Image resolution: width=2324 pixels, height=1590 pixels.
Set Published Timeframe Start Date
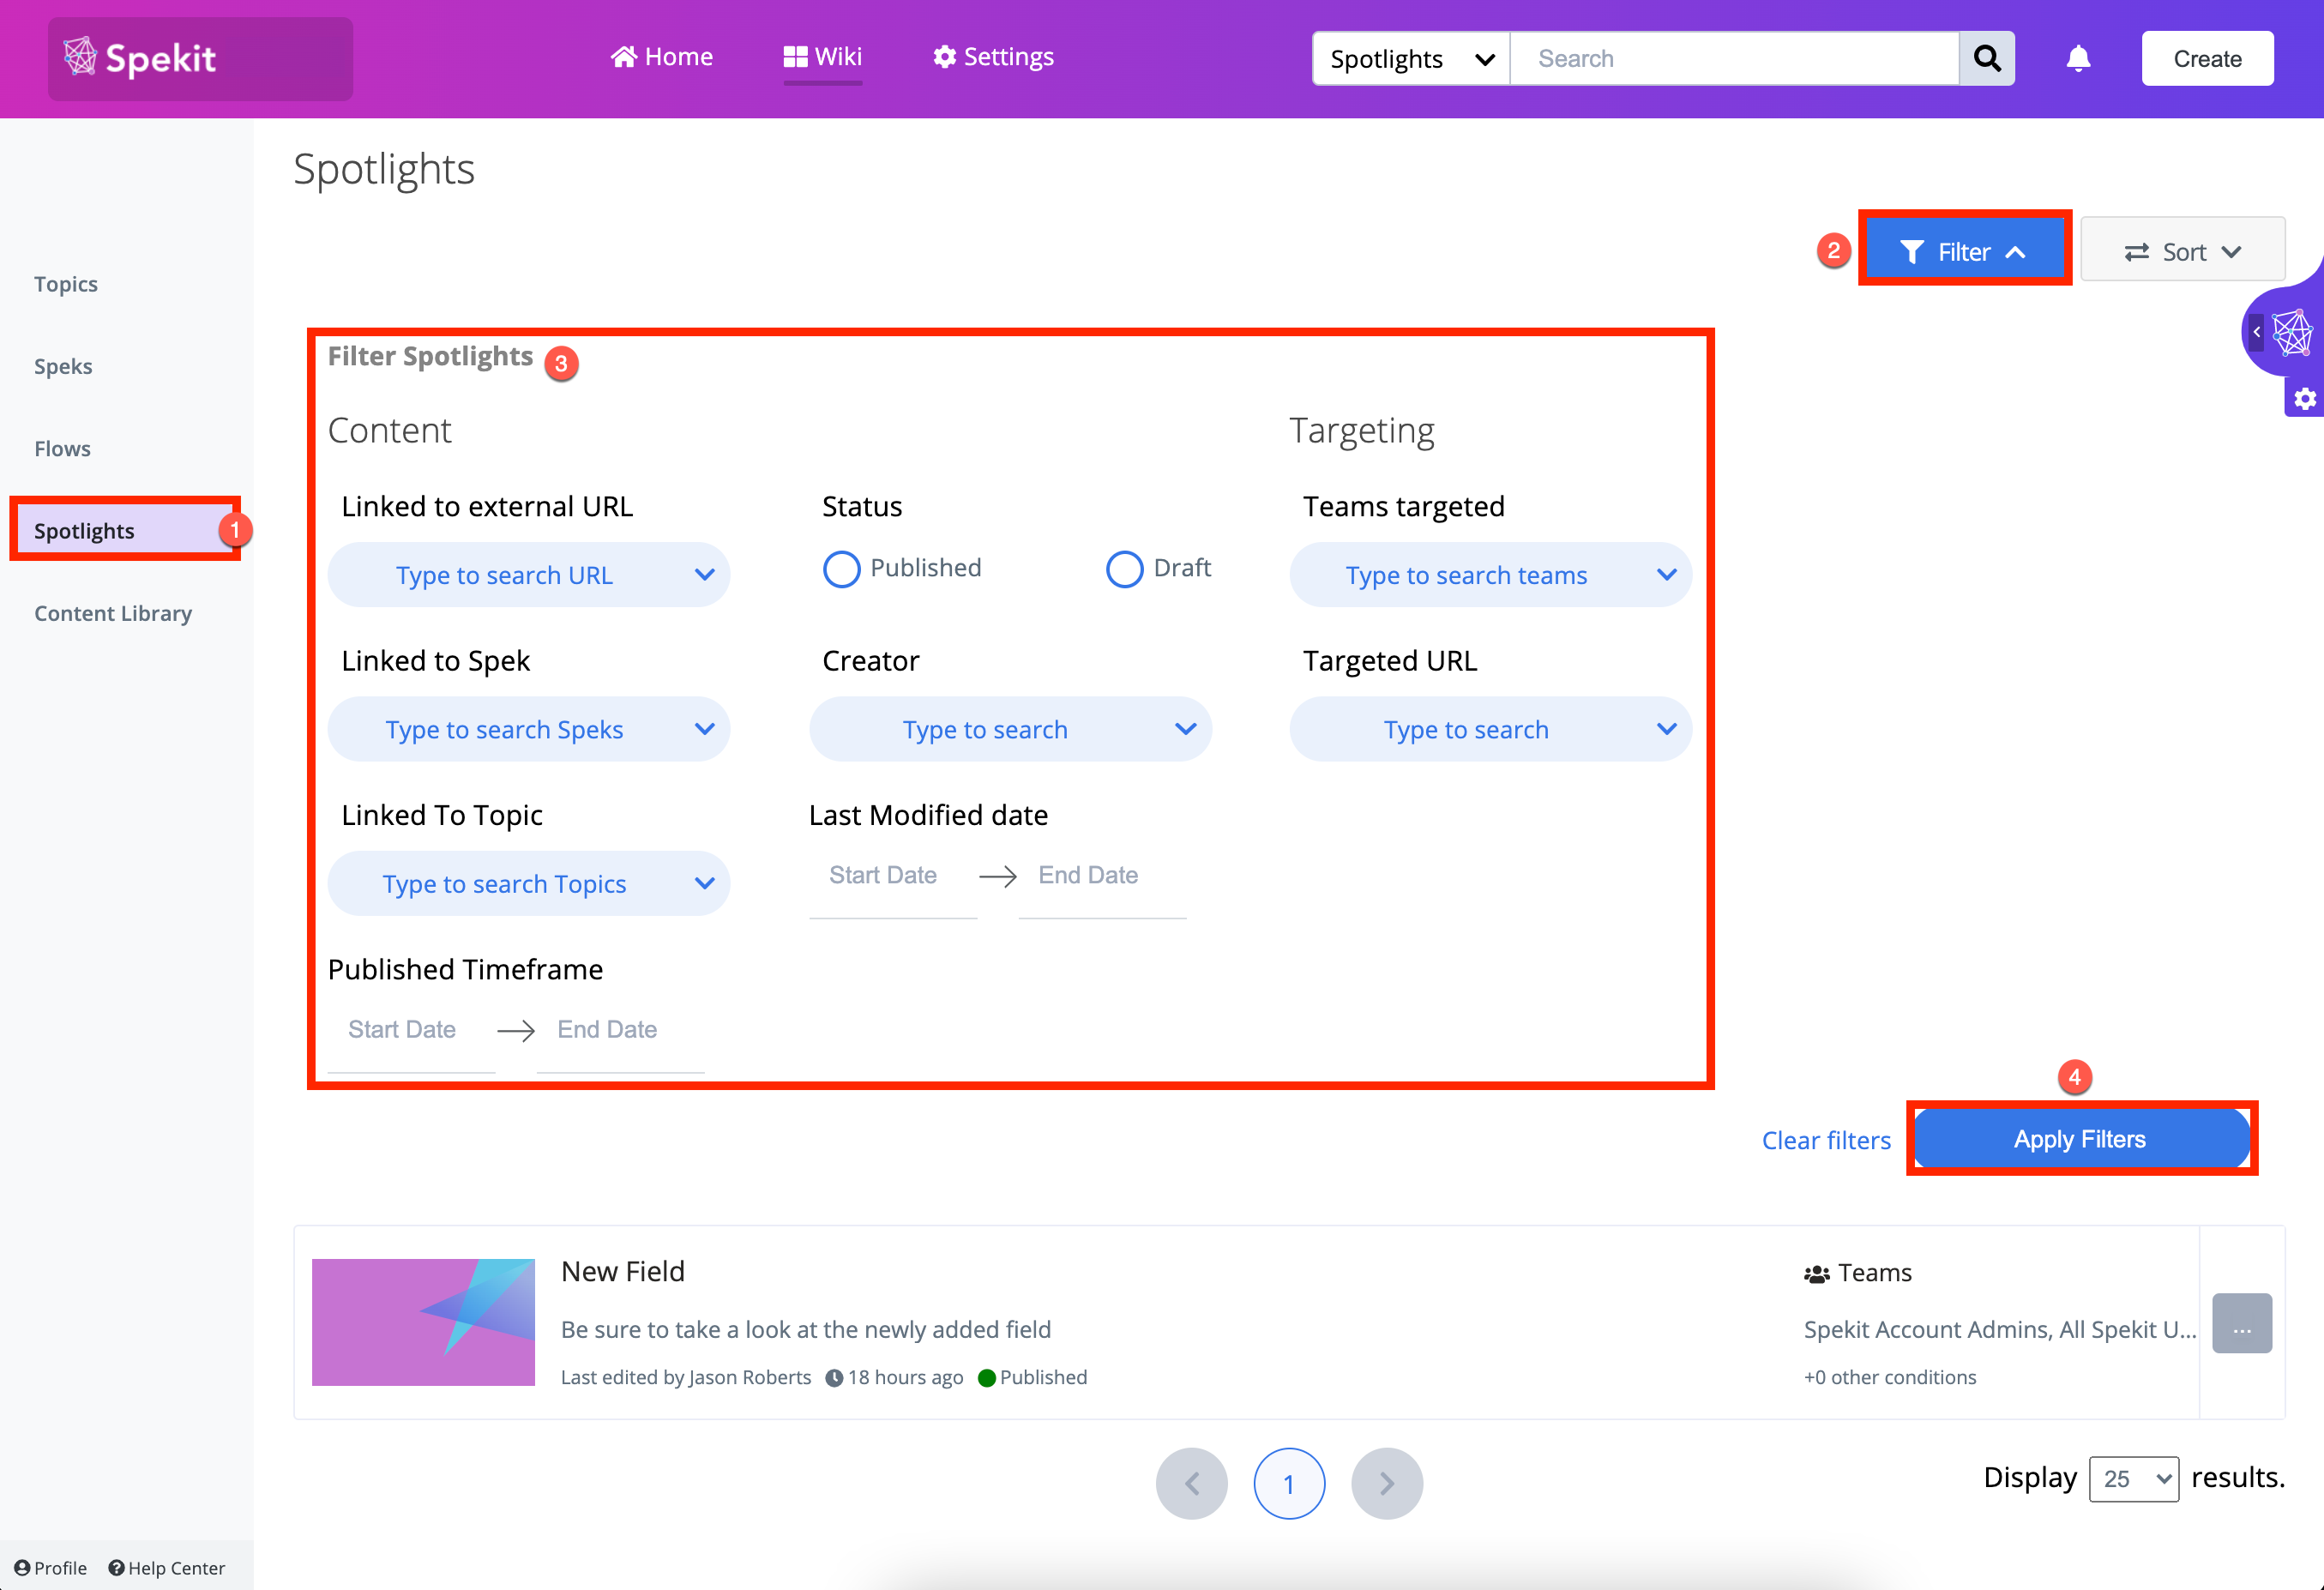411,1030
